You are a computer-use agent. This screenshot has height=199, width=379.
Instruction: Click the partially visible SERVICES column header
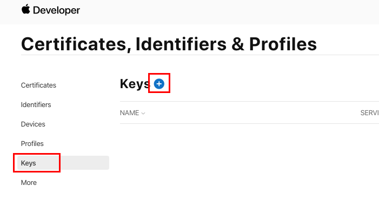(x=370, y=113)
